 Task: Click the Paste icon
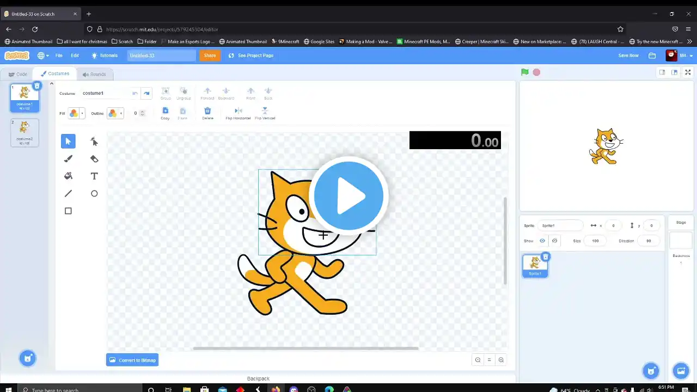coord(182,111)
